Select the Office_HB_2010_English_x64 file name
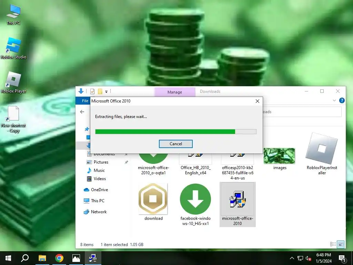 pyautogui.click(x=195, y=170)
